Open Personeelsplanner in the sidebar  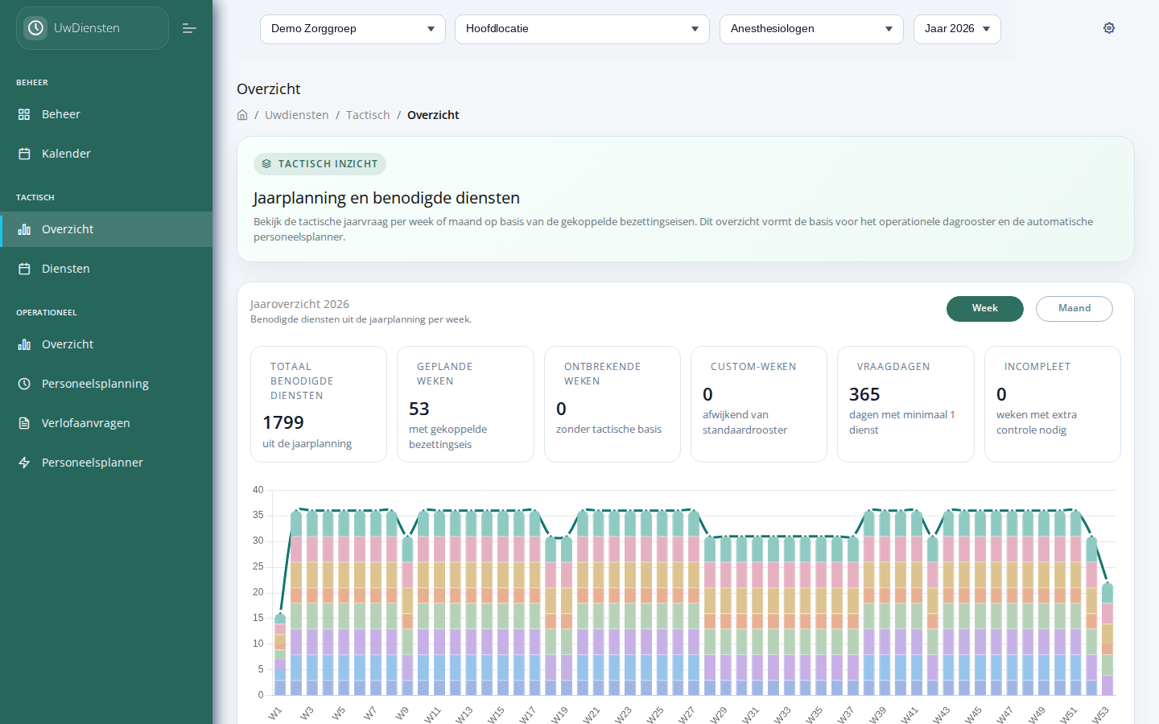[106, 463]
